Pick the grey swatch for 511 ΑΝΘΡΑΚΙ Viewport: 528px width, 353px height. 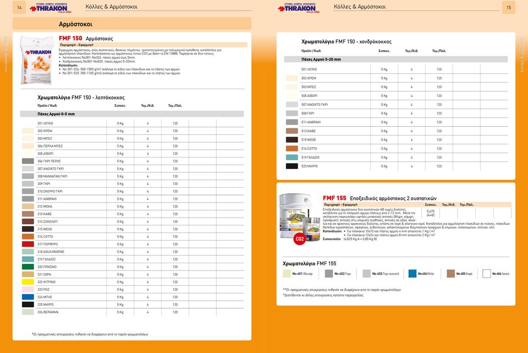coord(292,122)
